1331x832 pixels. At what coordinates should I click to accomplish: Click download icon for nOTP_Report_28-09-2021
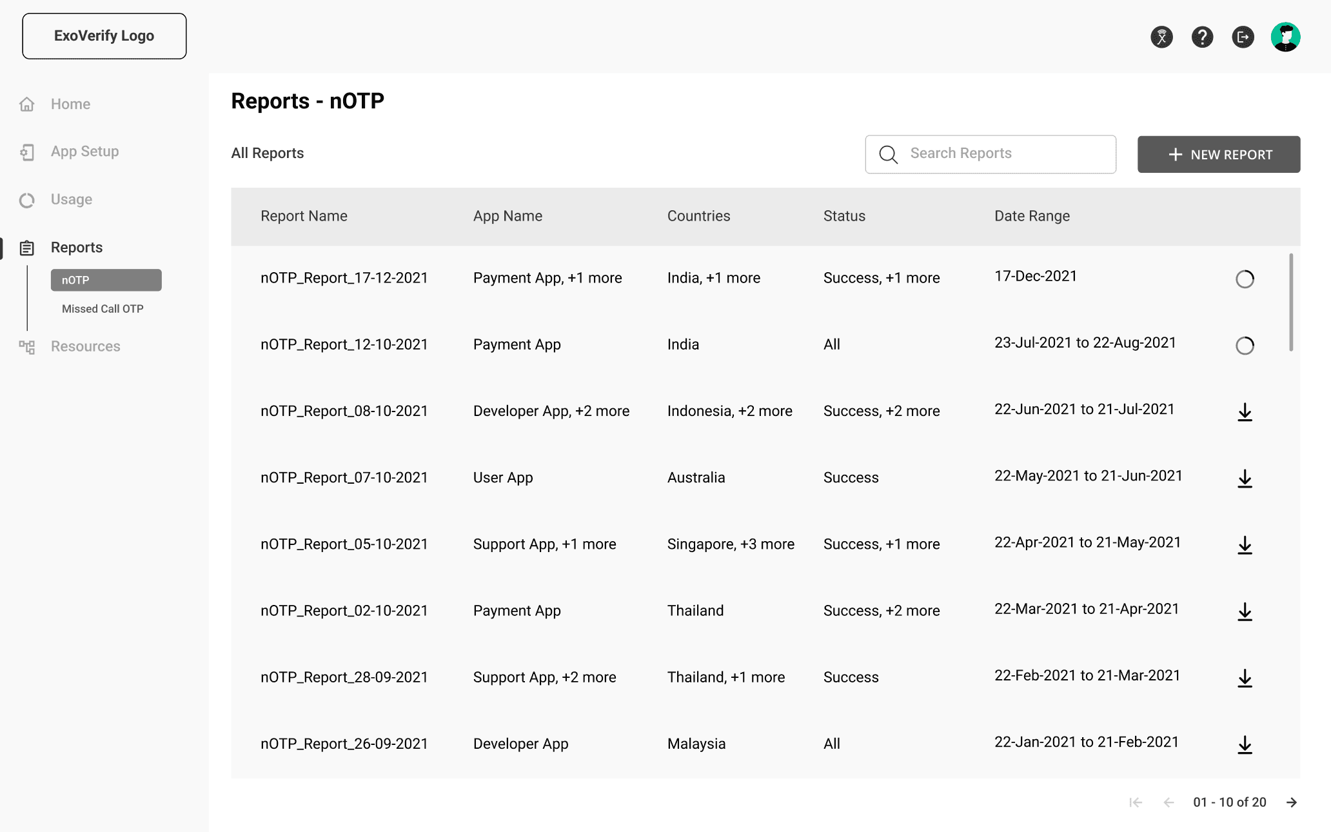[1245, 678]
